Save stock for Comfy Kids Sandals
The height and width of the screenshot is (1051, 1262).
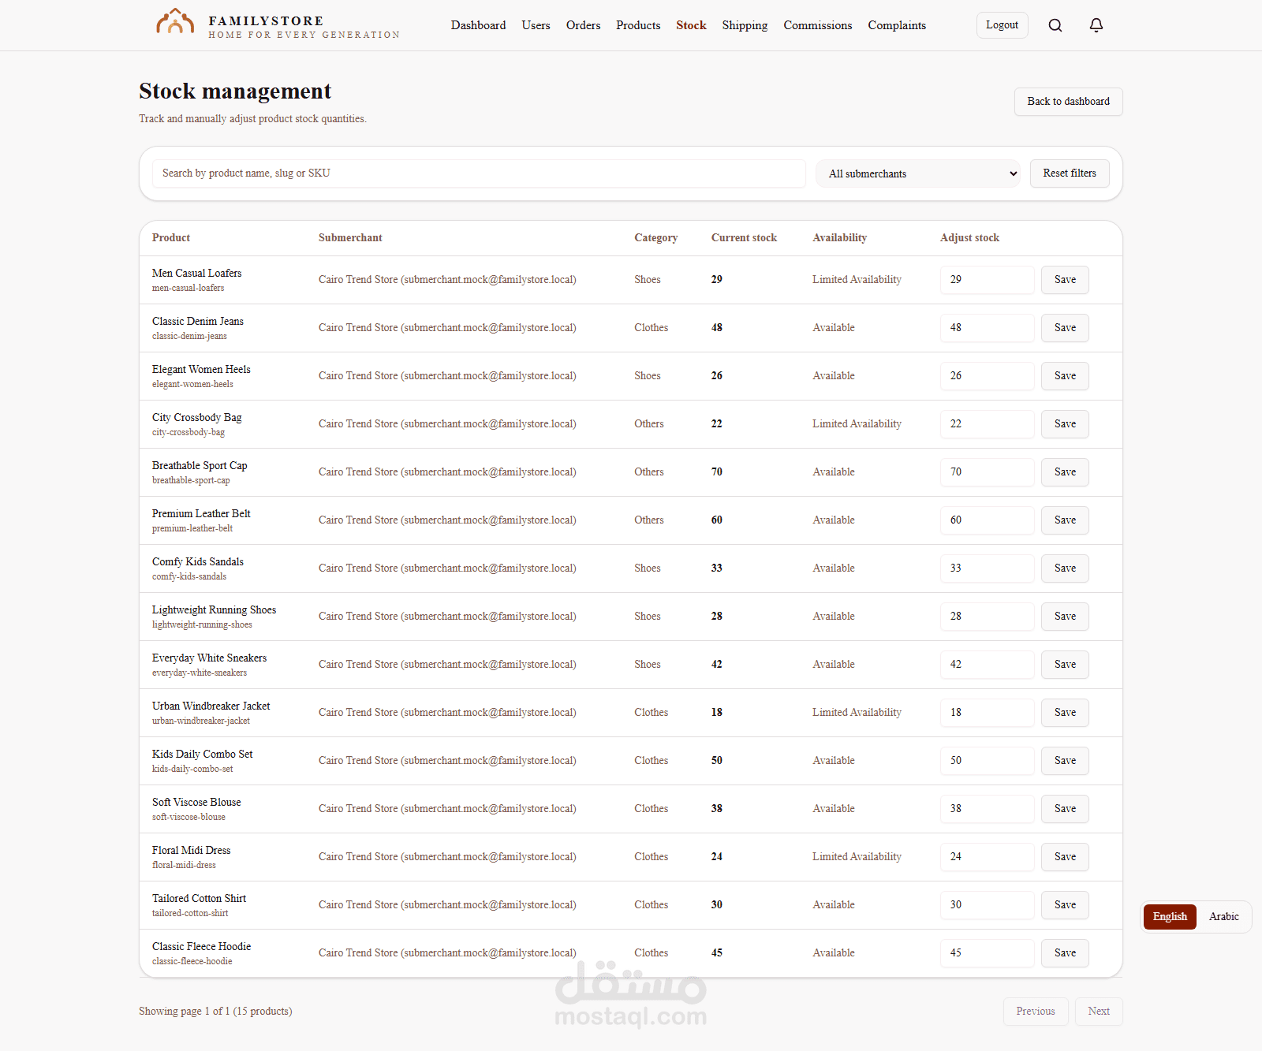click(x=1065, y=568)
